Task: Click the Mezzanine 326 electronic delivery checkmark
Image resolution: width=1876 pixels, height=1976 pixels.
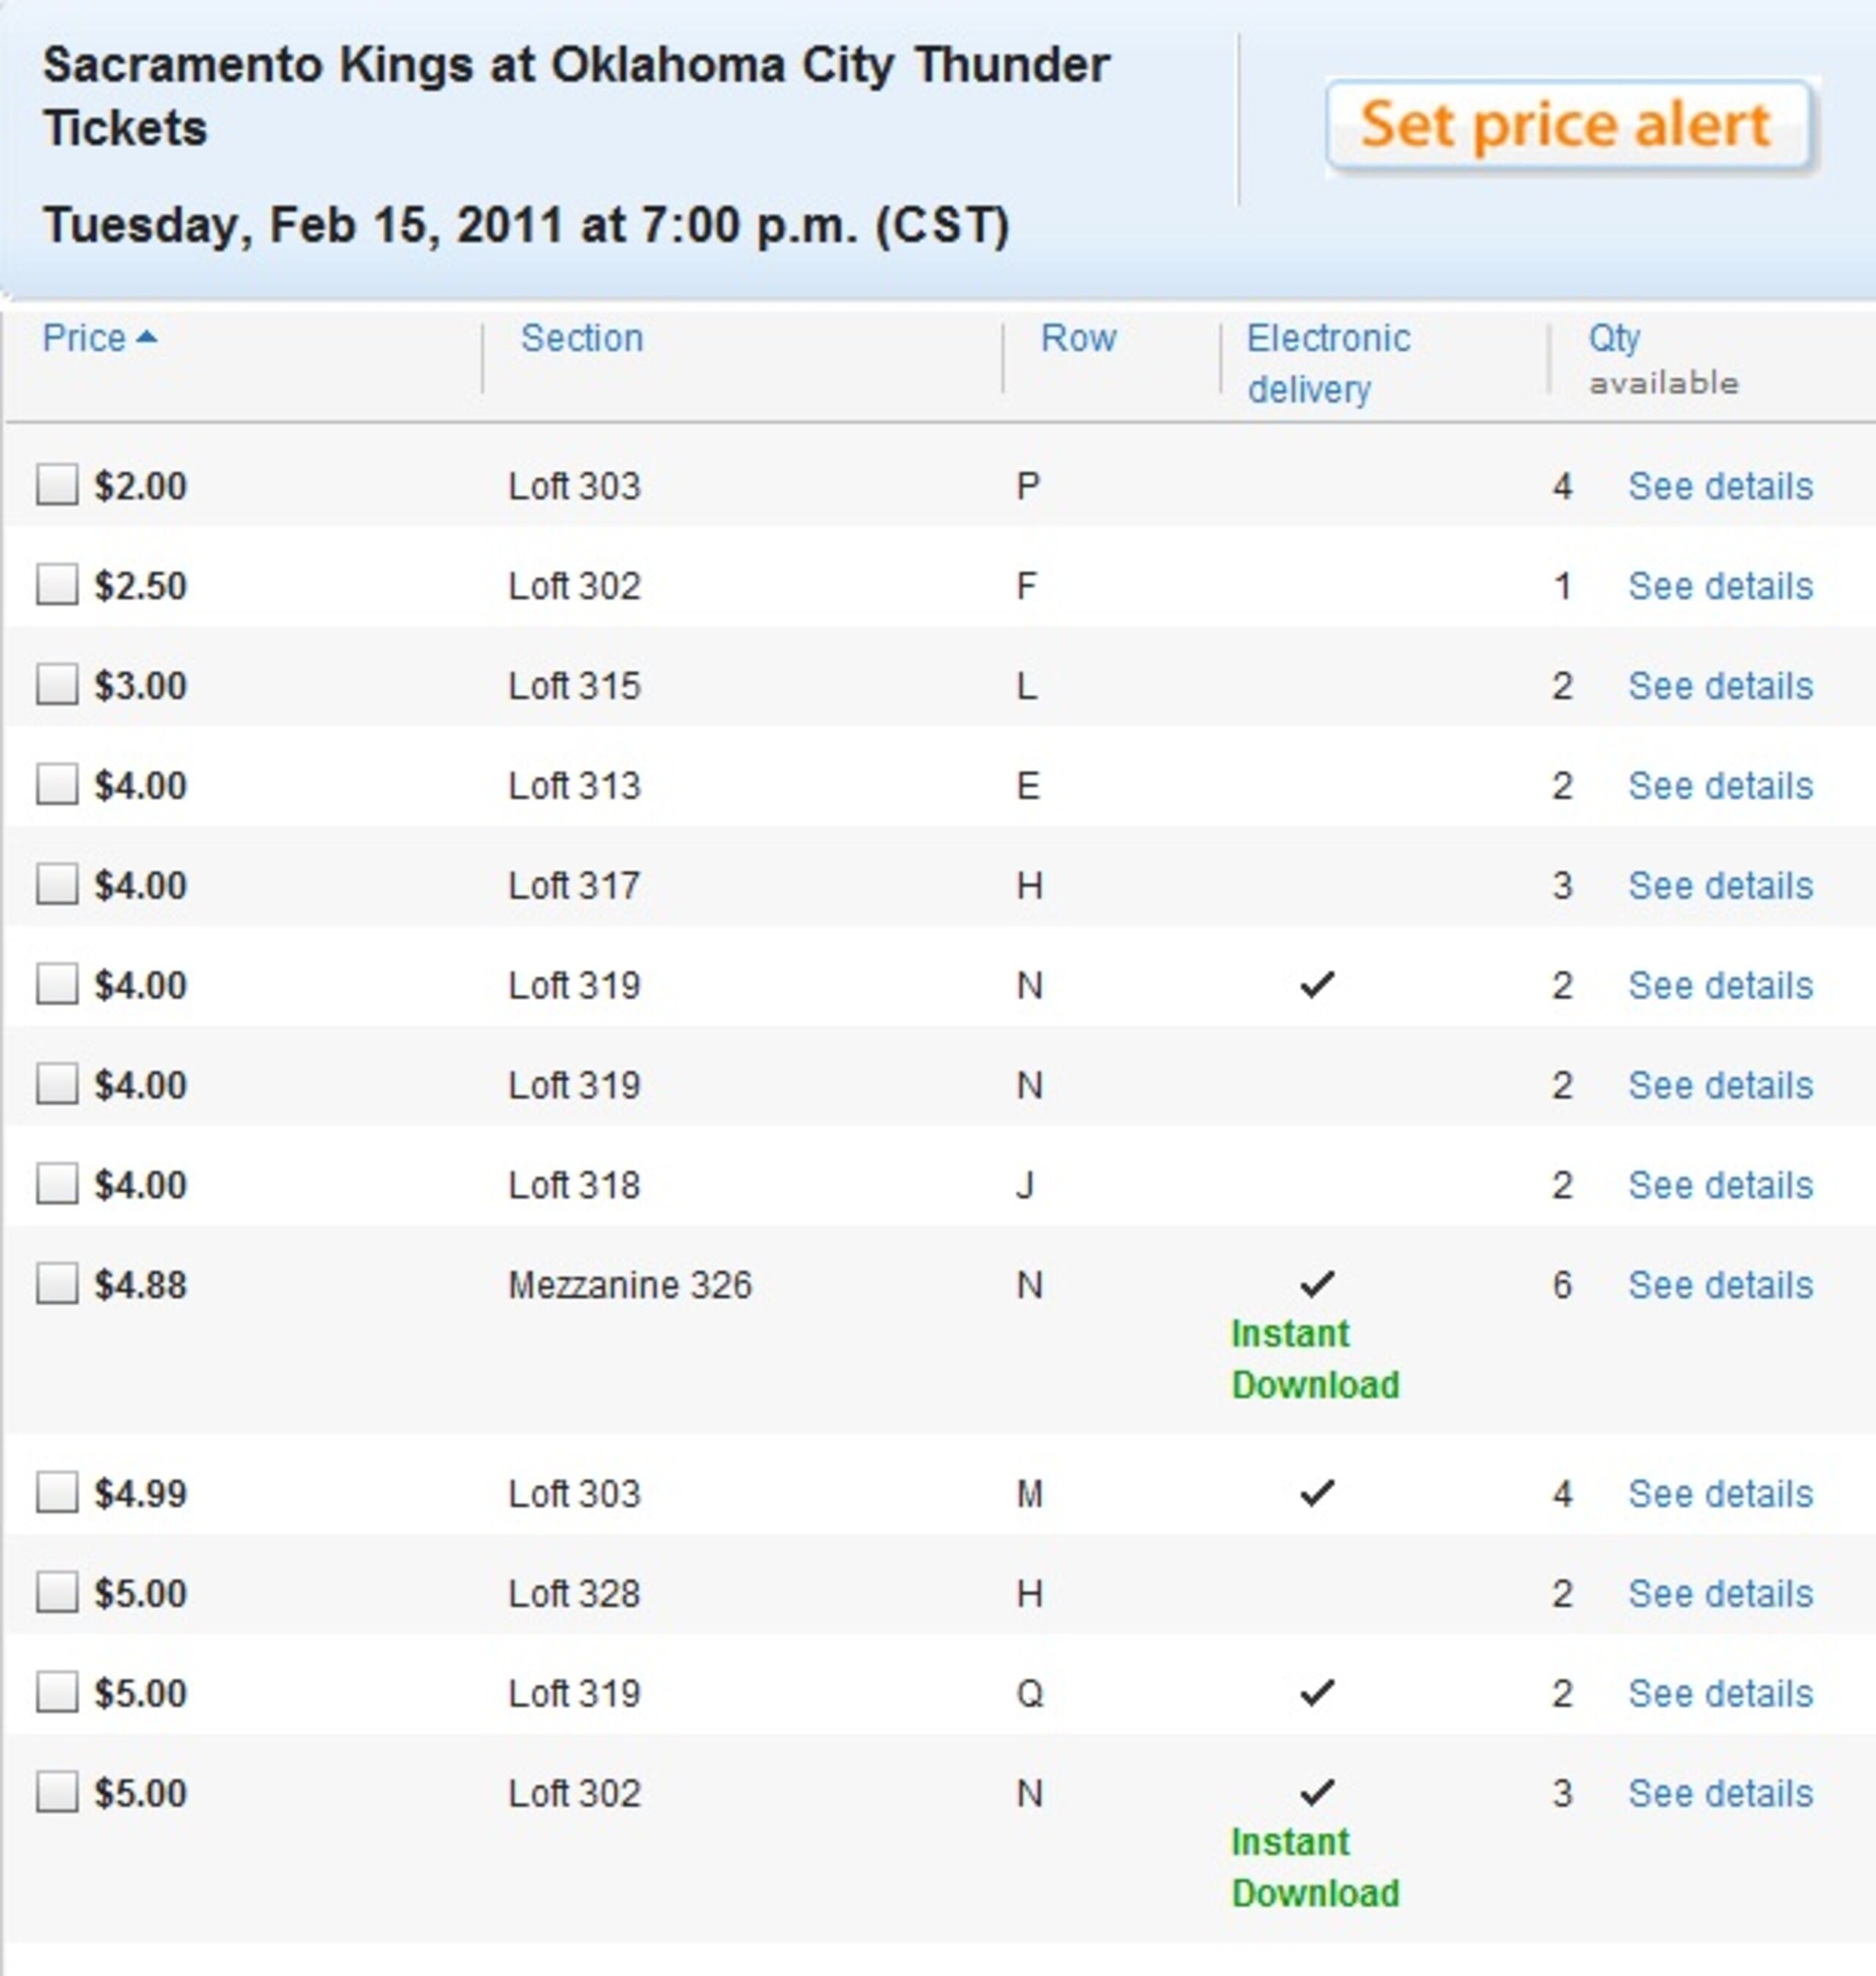Action: click(1317, 1283)
